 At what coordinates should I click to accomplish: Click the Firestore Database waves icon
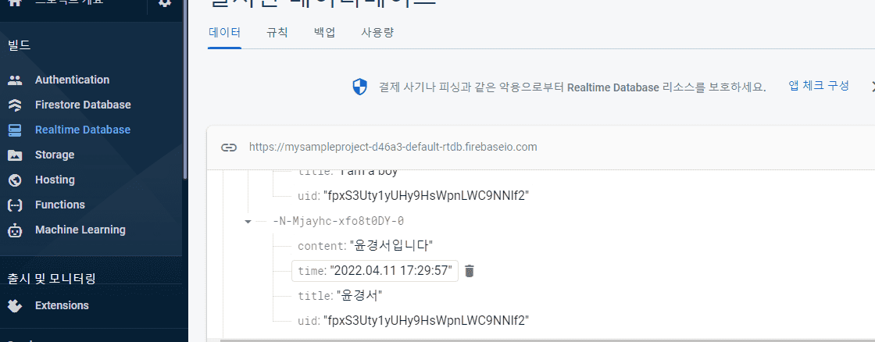(15, 105)
